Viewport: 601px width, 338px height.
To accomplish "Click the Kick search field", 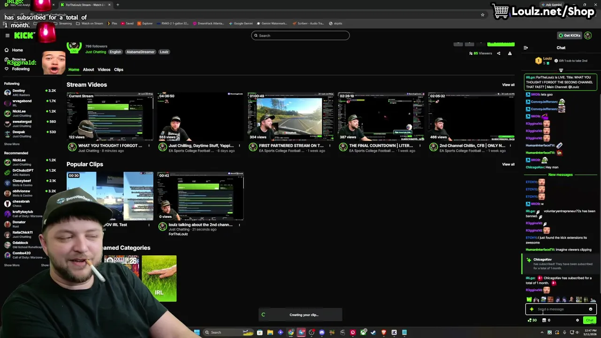I will [x=300, y=36].
